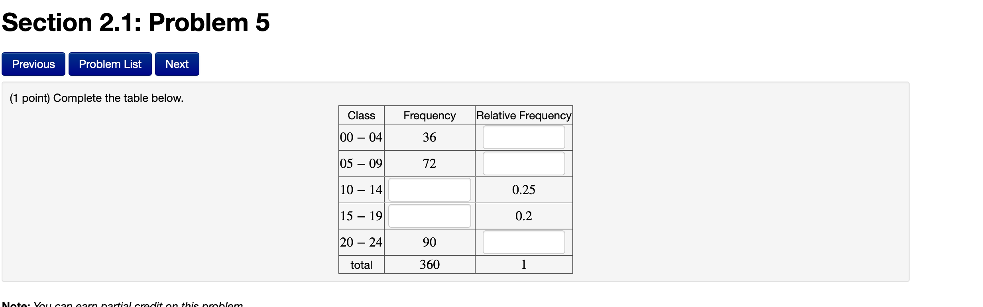983x307 pixels.
Task: Click the total row frequency 360
Action: [429, 264]
